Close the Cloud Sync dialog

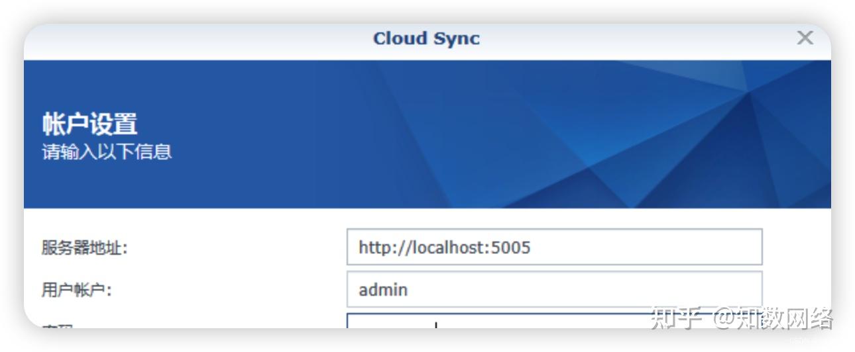pos(805,38)
